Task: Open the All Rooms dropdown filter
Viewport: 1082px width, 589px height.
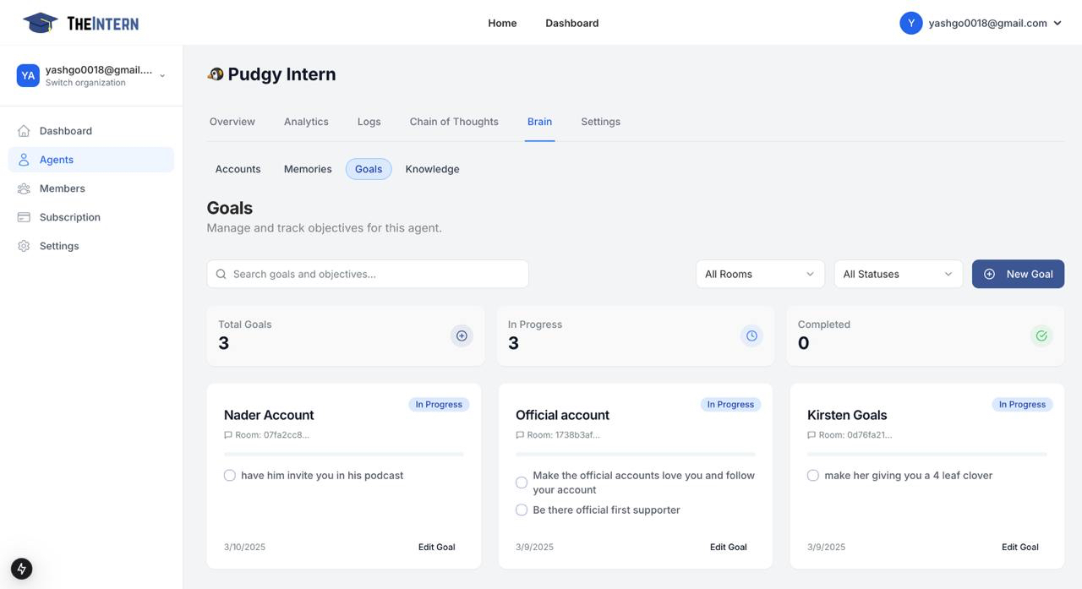Action: (x=759, y=274)
